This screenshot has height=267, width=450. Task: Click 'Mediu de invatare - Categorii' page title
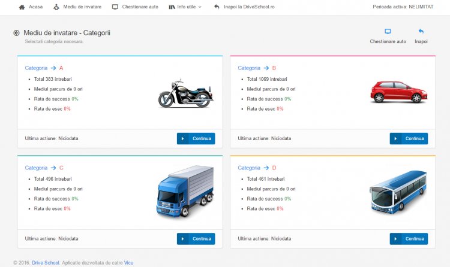coord(67,33)
